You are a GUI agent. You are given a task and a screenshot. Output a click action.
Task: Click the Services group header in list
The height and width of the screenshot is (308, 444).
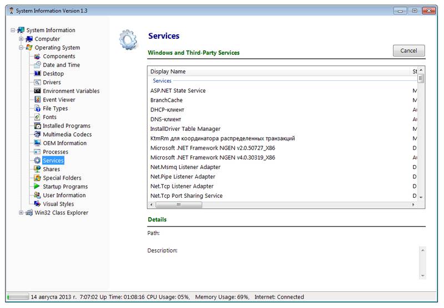tap(162, 81)
